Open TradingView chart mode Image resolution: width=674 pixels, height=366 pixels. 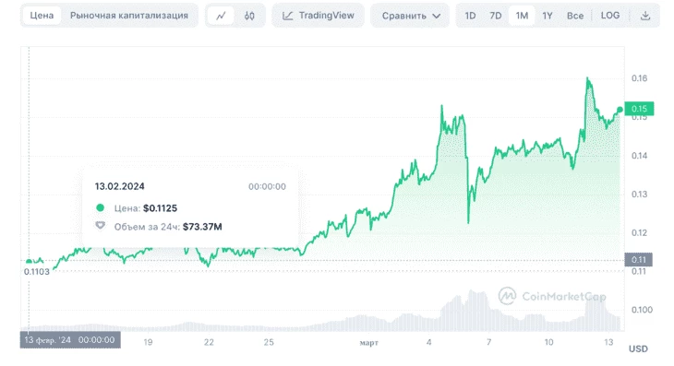[x=319, y=16]
